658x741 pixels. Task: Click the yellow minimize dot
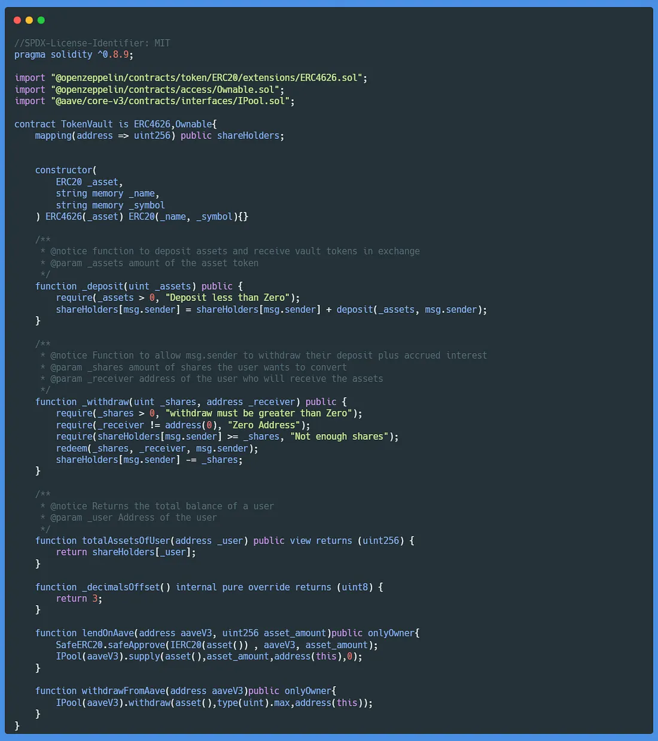[x=29, y=20]
